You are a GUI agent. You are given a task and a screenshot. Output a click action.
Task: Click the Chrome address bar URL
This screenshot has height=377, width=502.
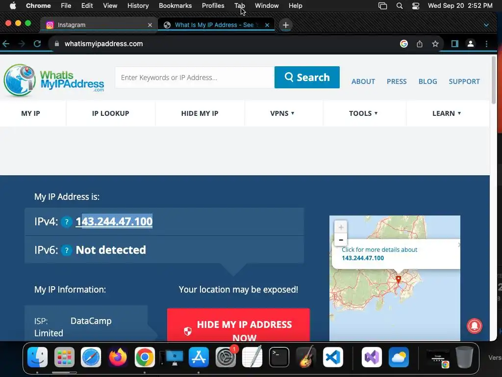[x=104, y=44]
